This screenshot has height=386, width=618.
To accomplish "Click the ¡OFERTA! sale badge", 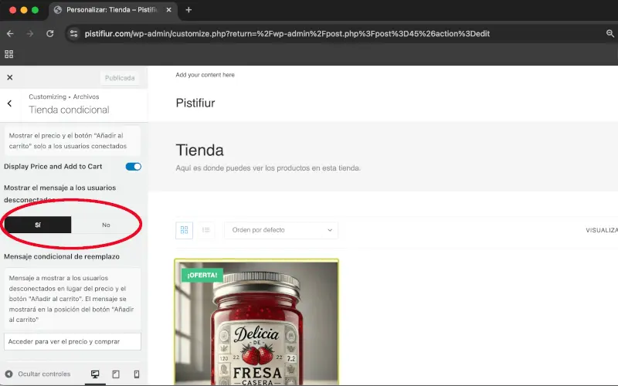I will click(202, 275).
